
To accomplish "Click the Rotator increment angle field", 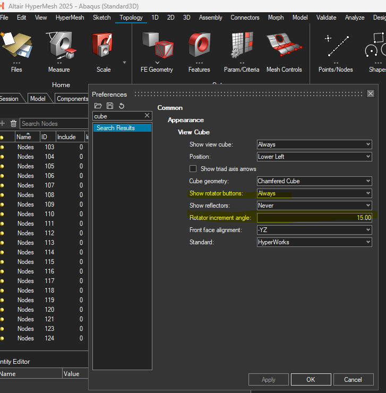I will tap(314, 218).
